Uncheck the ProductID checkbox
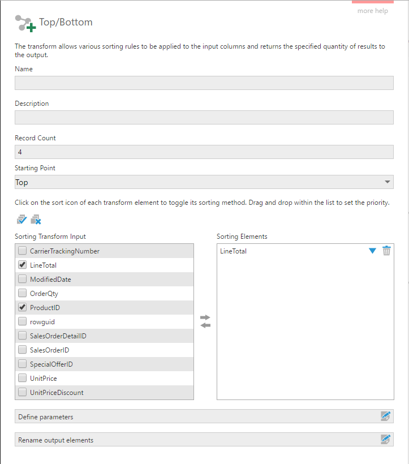 (x=21, y=307)
